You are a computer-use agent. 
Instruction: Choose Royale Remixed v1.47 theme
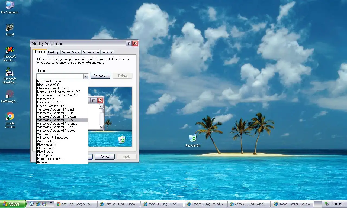(62, 106)
